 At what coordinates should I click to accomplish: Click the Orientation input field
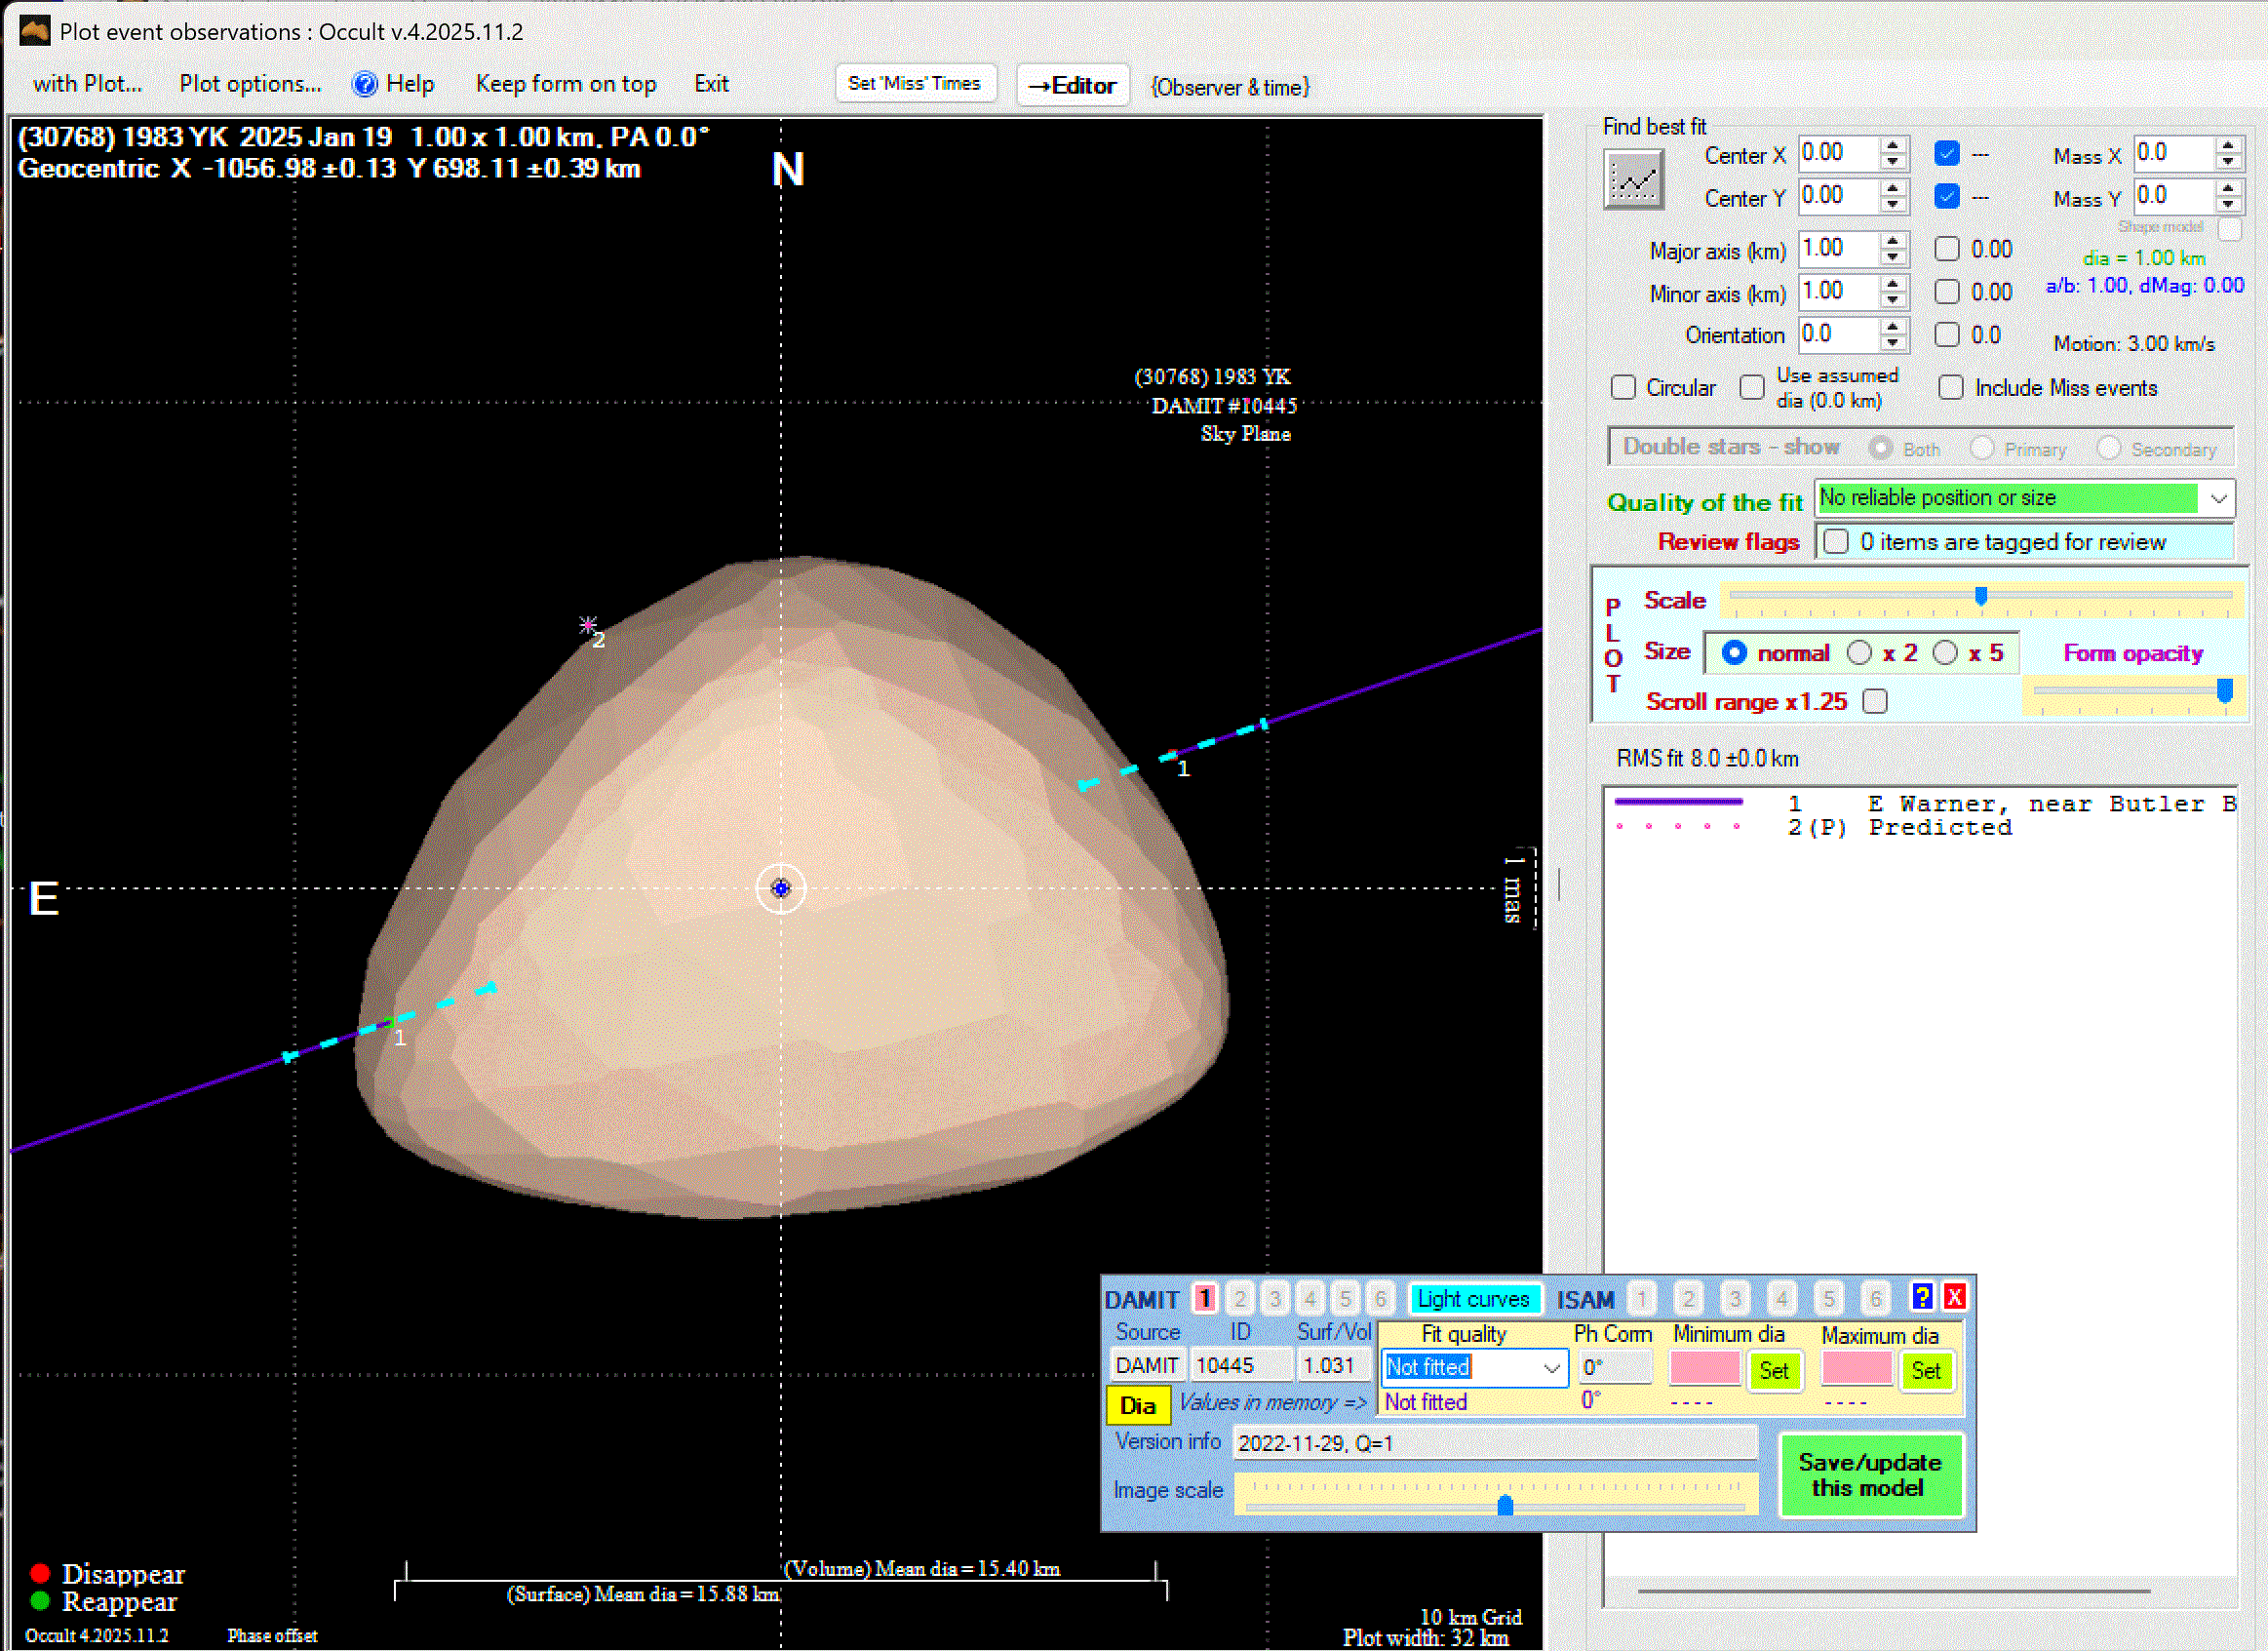point(1836,335)
